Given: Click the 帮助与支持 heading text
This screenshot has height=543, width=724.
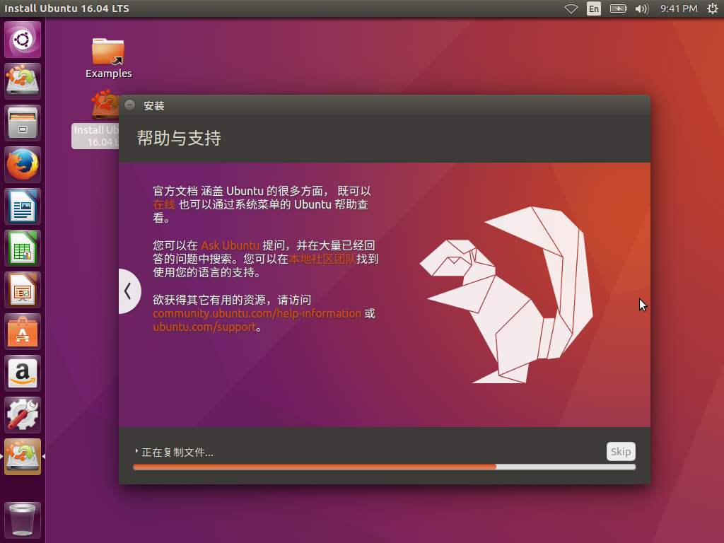Looking at the screenshot, I should point(179,138).
